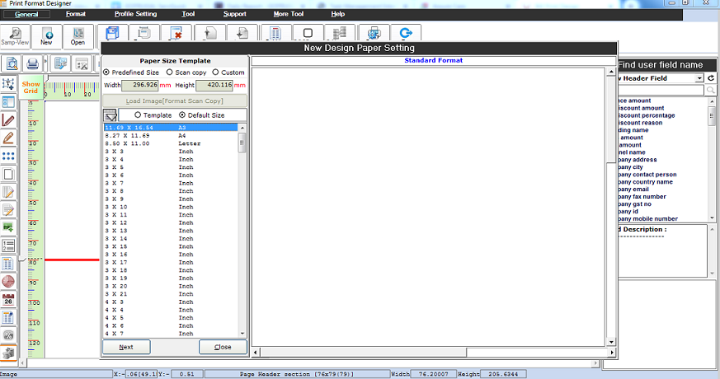Open the Support menu
The width and height of the screenshot is (720, 379).
(235, 14)
